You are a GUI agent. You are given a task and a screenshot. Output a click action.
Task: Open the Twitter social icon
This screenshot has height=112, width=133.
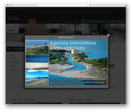point(118,9)
